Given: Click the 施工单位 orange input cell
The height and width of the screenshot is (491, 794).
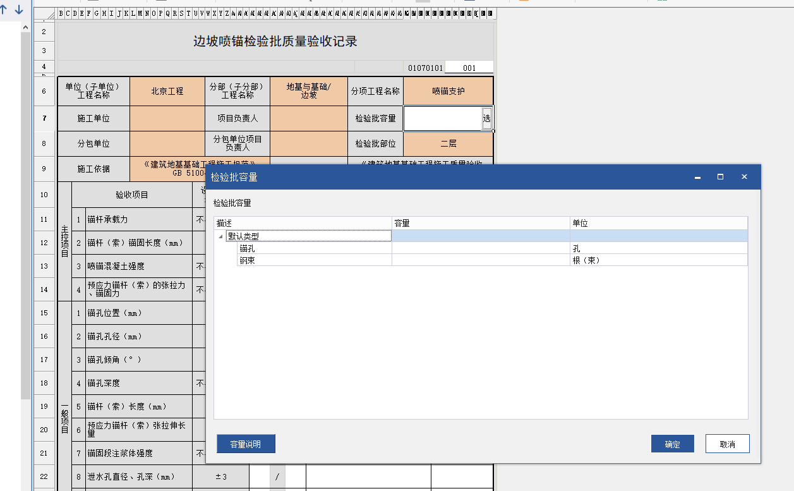Looking at the screenshot, I should click(x=167, y=118).
